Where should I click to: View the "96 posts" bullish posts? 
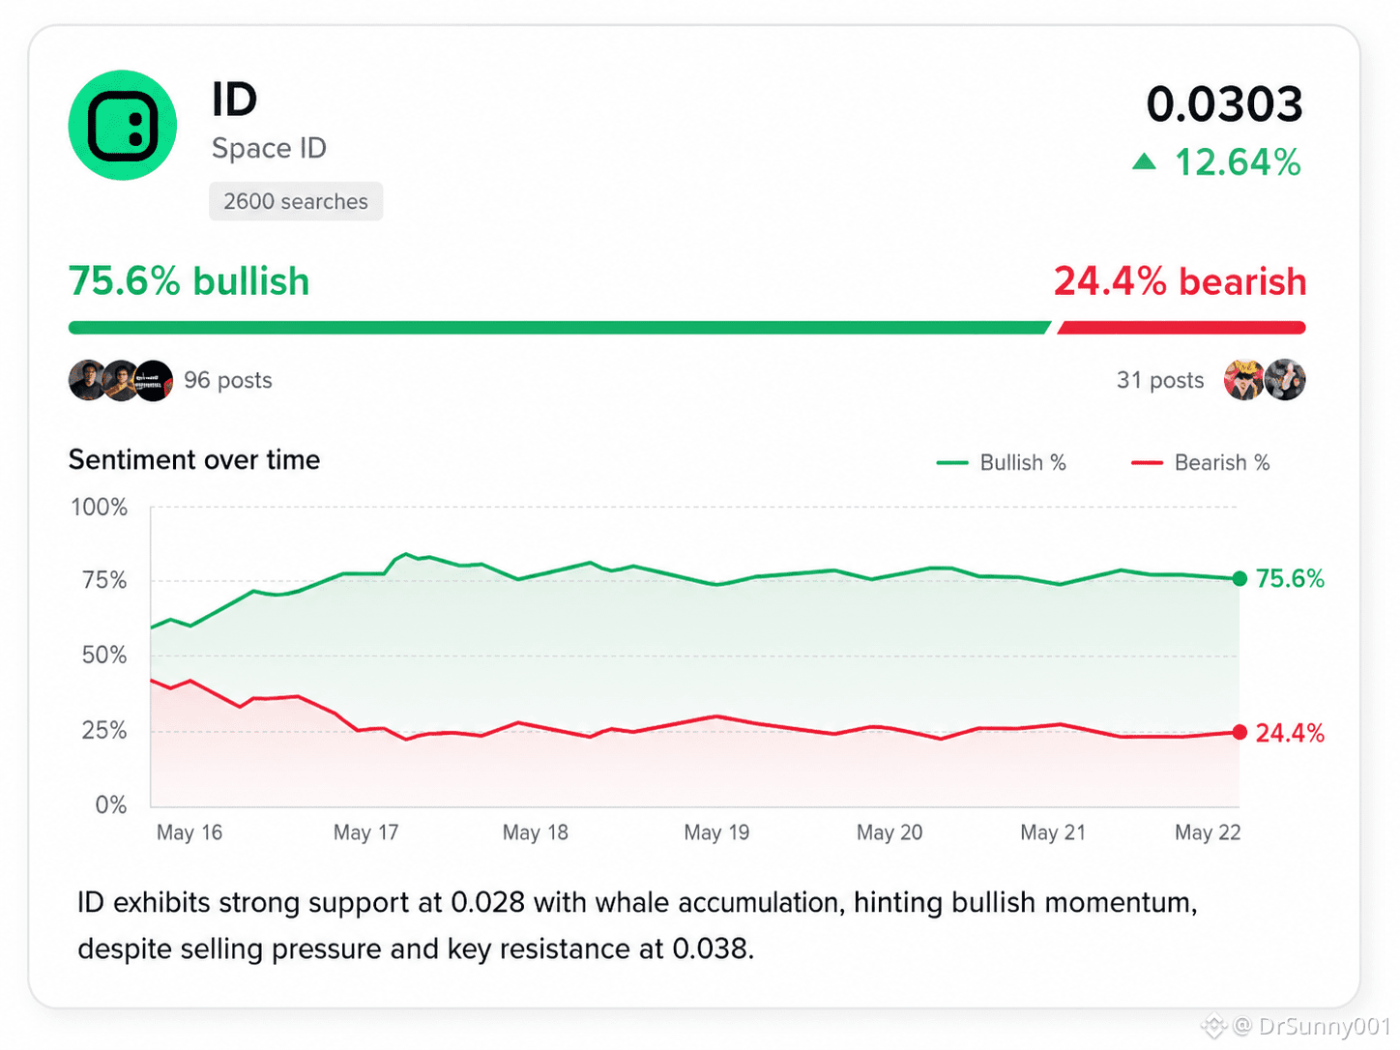click(x=228, y=380)
